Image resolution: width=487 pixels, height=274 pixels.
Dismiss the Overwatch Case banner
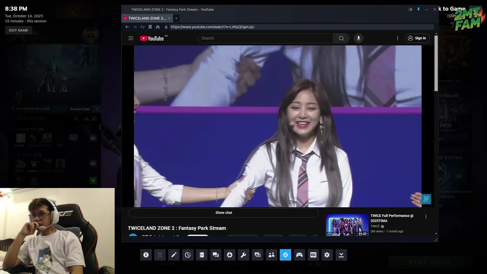click(97, 109)
